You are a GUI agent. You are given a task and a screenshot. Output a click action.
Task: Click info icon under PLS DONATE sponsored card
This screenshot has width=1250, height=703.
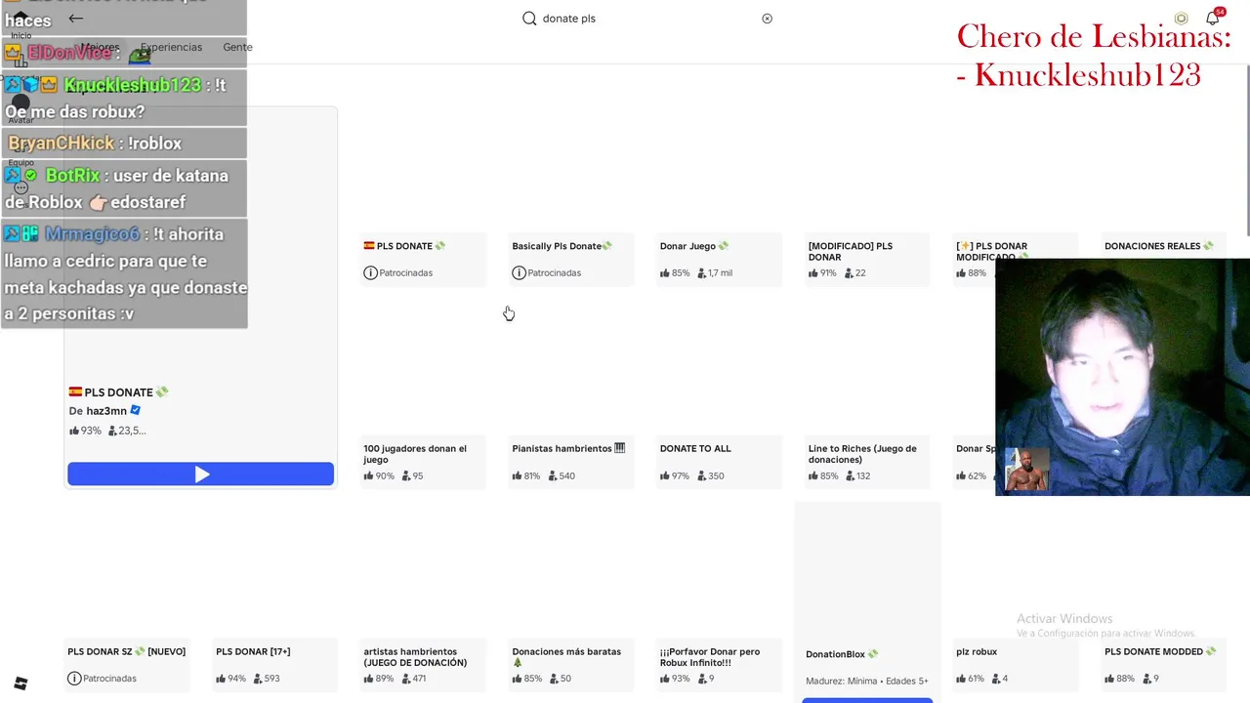[x=370, y=272]
